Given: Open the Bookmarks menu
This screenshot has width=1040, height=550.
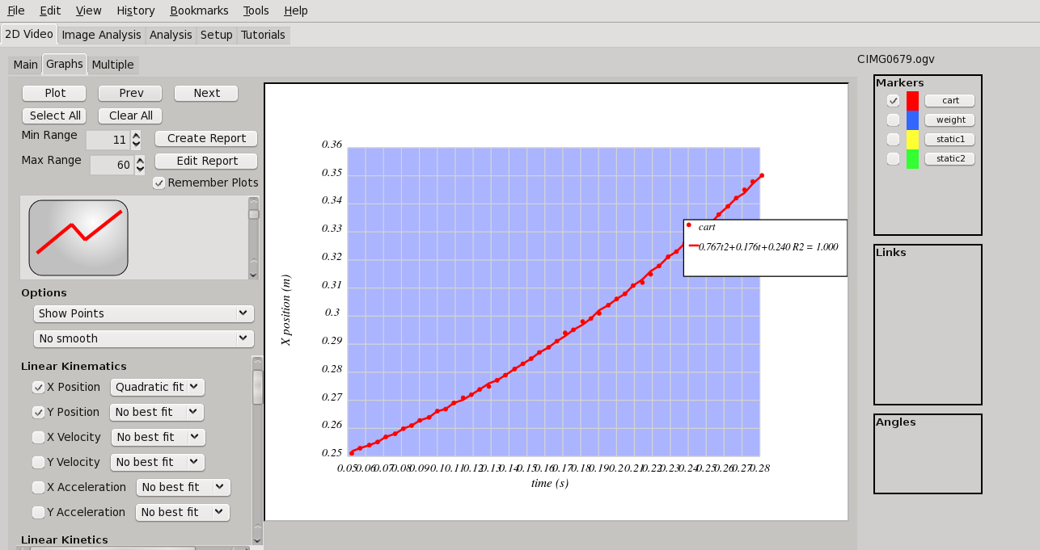Looking at the screenshot, I should 199,10.
